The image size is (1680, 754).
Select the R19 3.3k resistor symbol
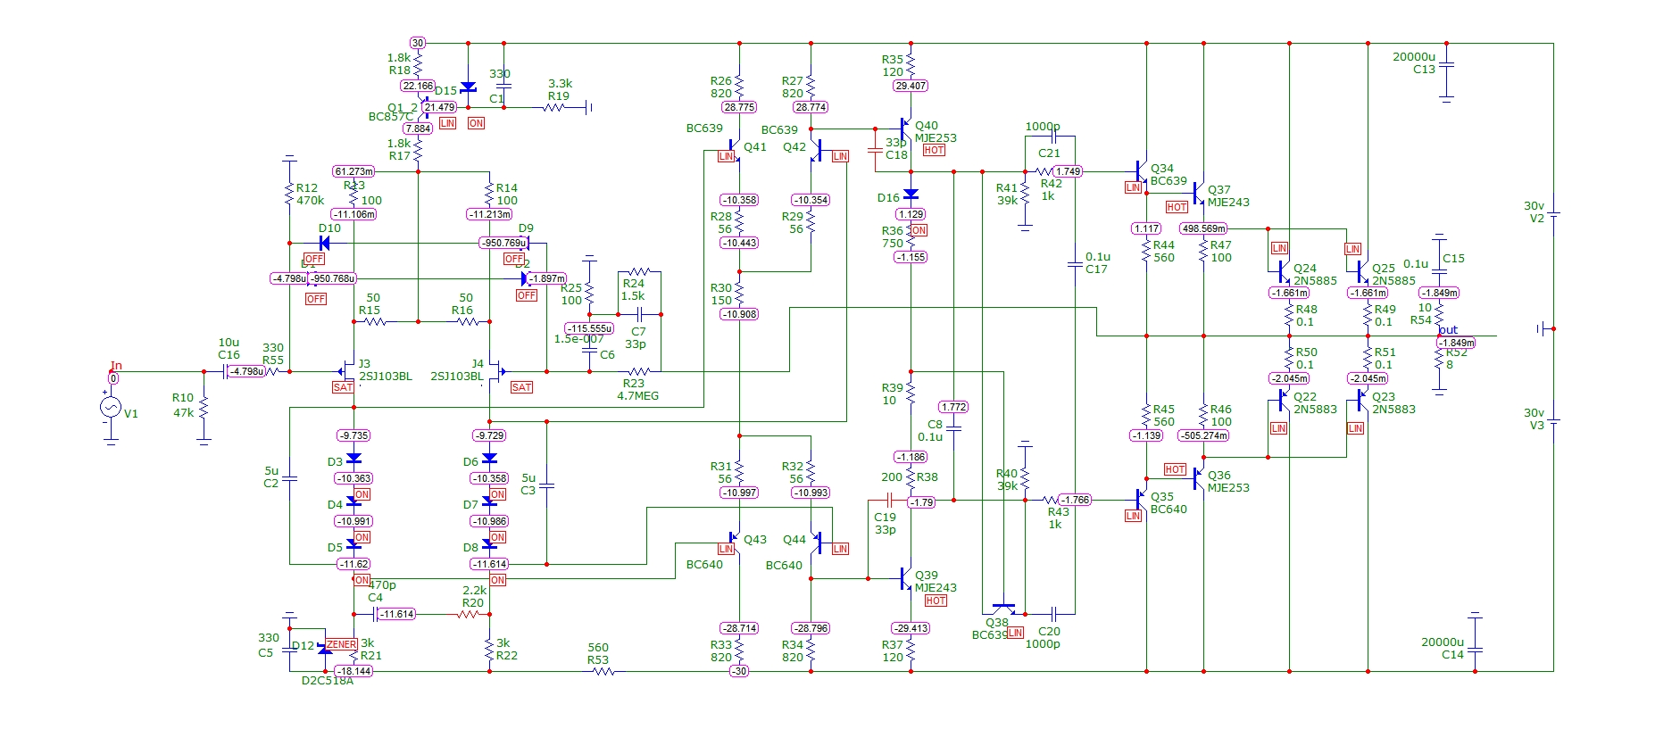coord(554,107)
